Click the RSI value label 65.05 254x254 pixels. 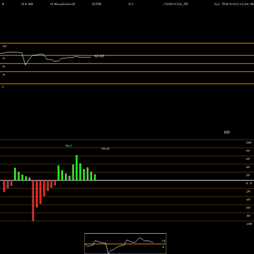(99, 56)
